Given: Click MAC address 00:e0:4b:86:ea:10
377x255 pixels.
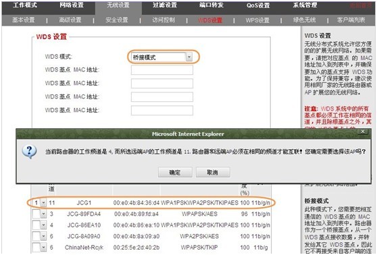Looking at the screenshot, I should coord(136,225).
